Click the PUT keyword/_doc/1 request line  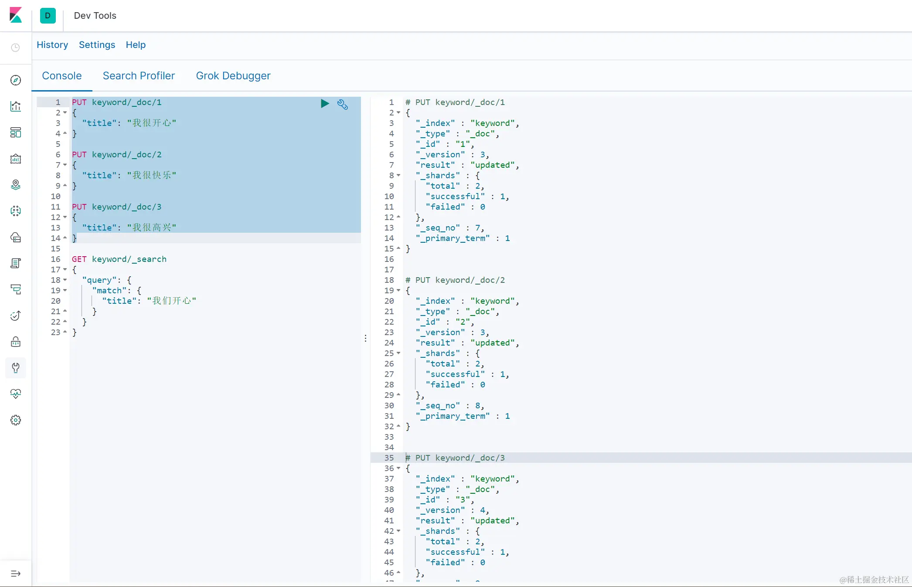pyautogui.click(x=116, y=102)
